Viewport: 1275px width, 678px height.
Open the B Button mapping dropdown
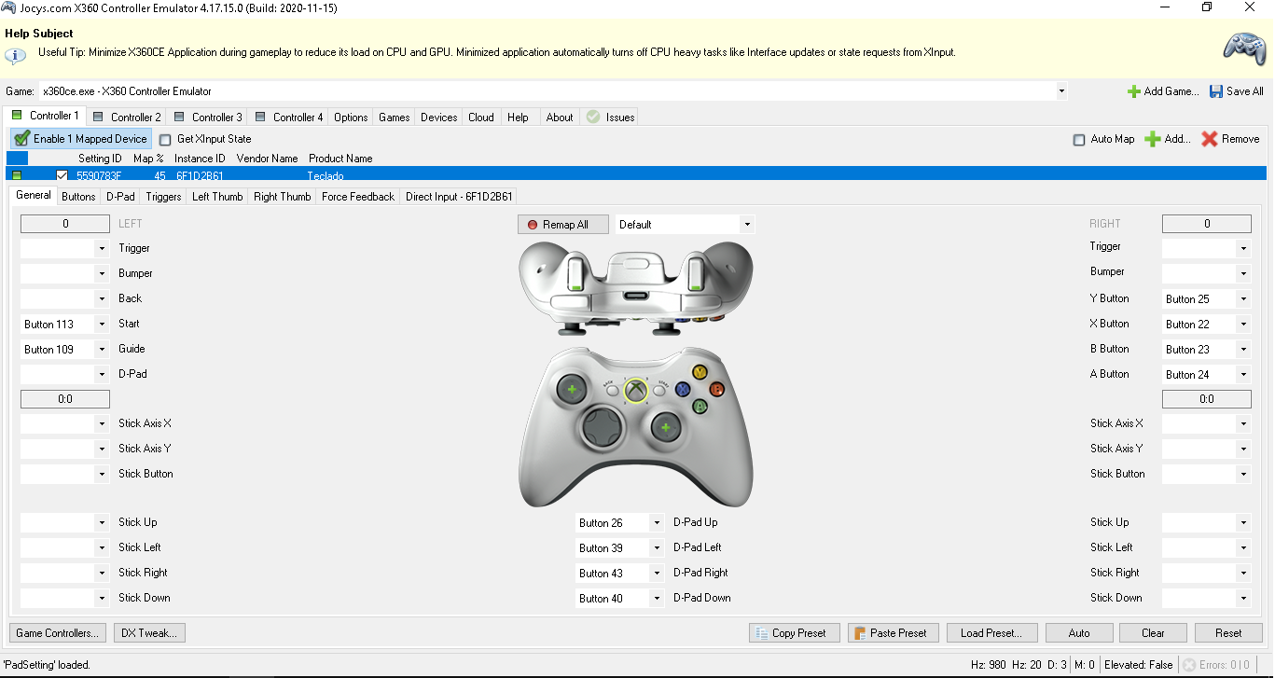pos(1243,350)
